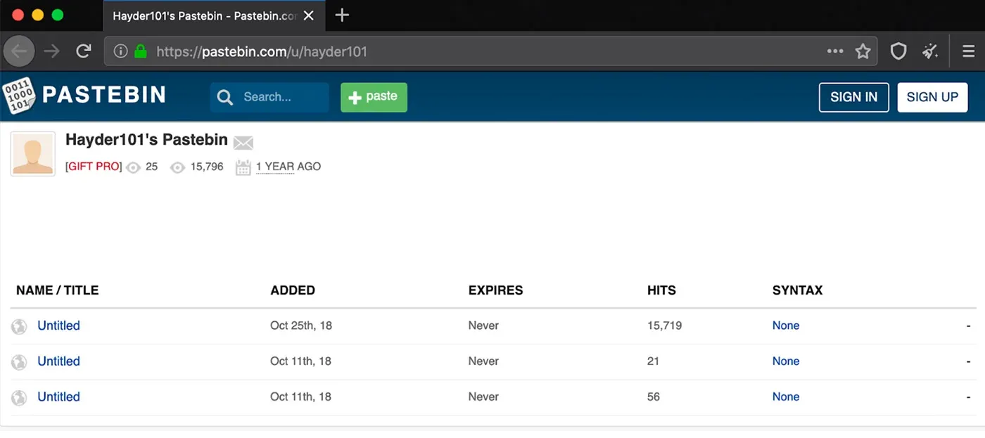Open the browser hamburger menu
Viewport: 985px width, 438px height.
tap(967, 51)
